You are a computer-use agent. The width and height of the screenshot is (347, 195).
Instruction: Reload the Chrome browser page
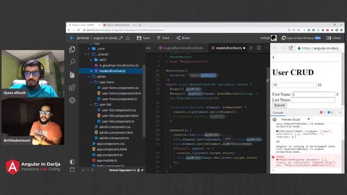(78, 30)
